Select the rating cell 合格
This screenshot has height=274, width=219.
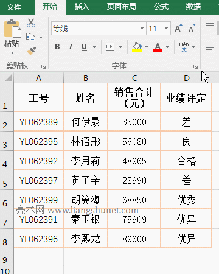coord(186,160)
